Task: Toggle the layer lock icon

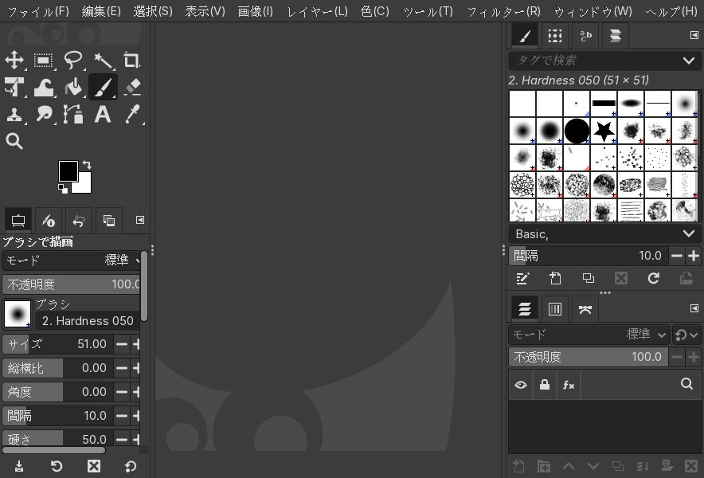Action: [x=545, y=385]
